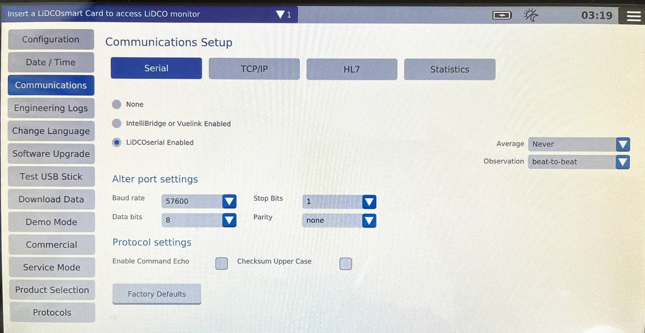Click Test USB Stick
Image resolution: width=645 pixels, height=333 pixels.
tap(51, 177)
